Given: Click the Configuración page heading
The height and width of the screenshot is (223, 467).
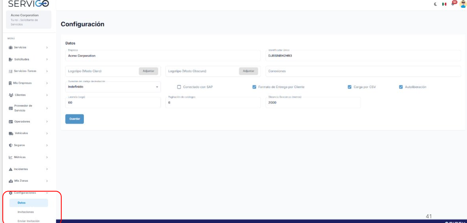Looking at the screenshot, I should click(82, 24).
